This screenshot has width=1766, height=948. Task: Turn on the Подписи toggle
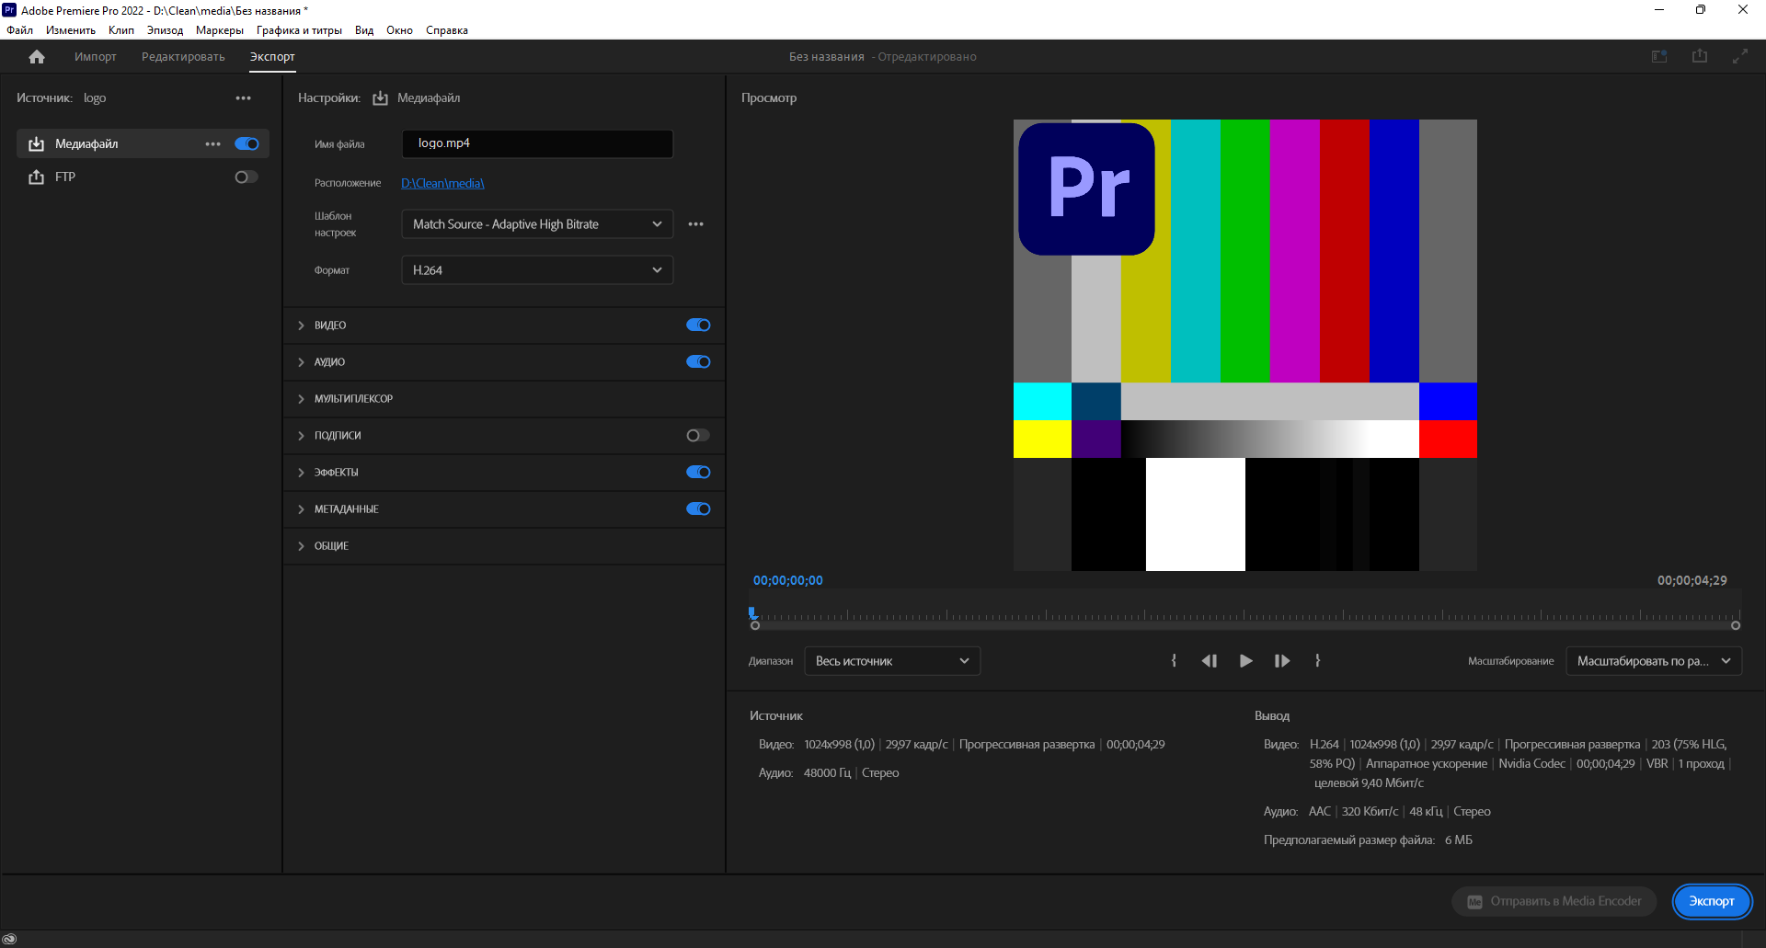pos(698,436)
